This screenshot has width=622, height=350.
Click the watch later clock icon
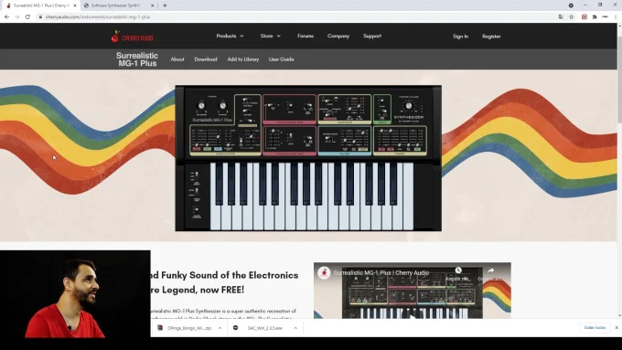coord(458,270)
